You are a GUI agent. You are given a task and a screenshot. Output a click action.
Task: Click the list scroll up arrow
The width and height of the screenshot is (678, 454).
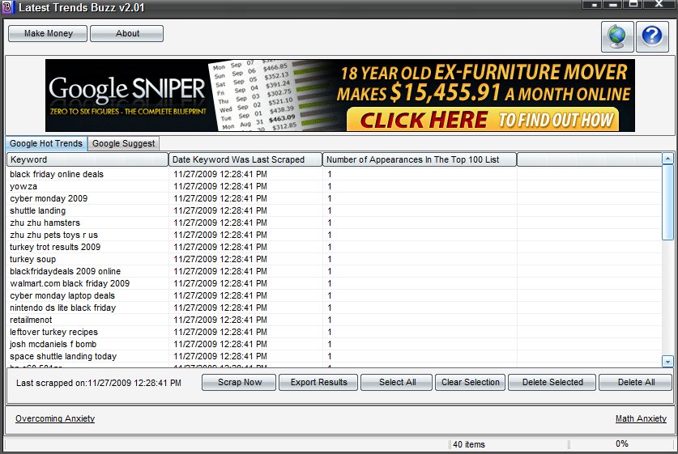point(667,159)
